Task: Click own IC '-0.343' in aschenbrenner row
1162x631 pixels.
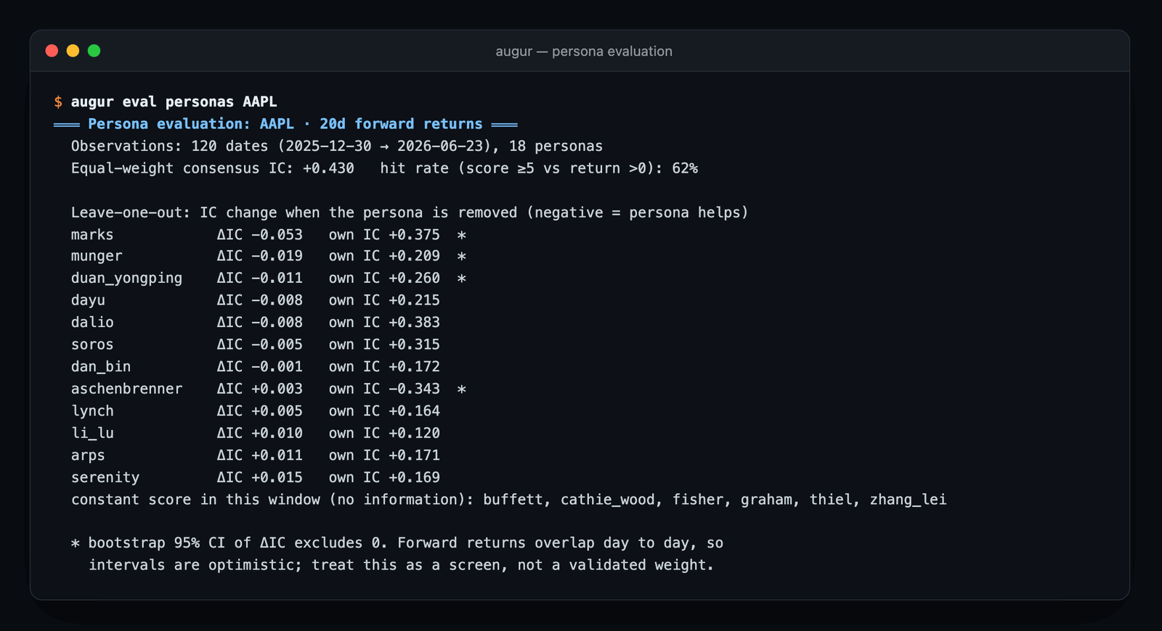Action: pyautogui.click(x=414, y=389)
